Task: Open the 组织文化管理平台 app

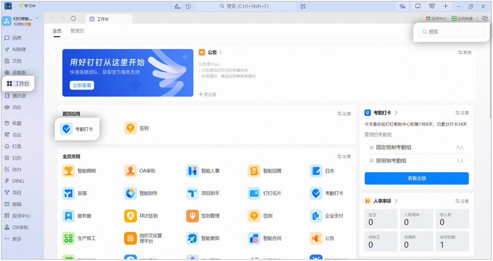Action: click(144, 238)
